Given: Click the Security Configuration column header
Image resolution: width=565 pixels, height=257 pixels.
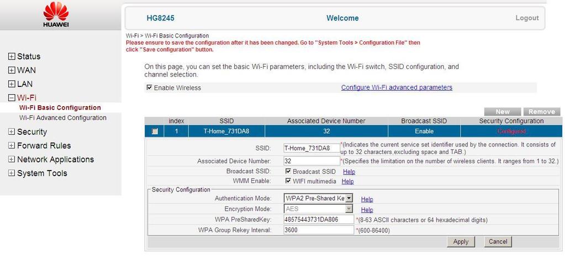Looking at the screenshot, I should (x=511, y=121).
